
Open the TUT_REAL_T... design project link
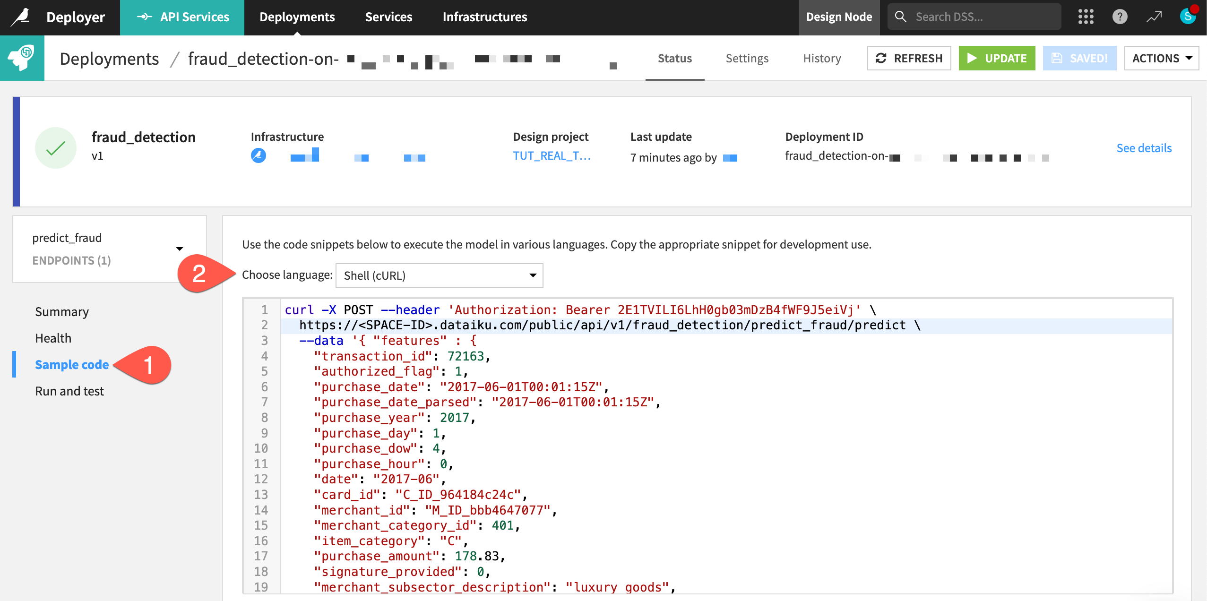coord(552,156)
